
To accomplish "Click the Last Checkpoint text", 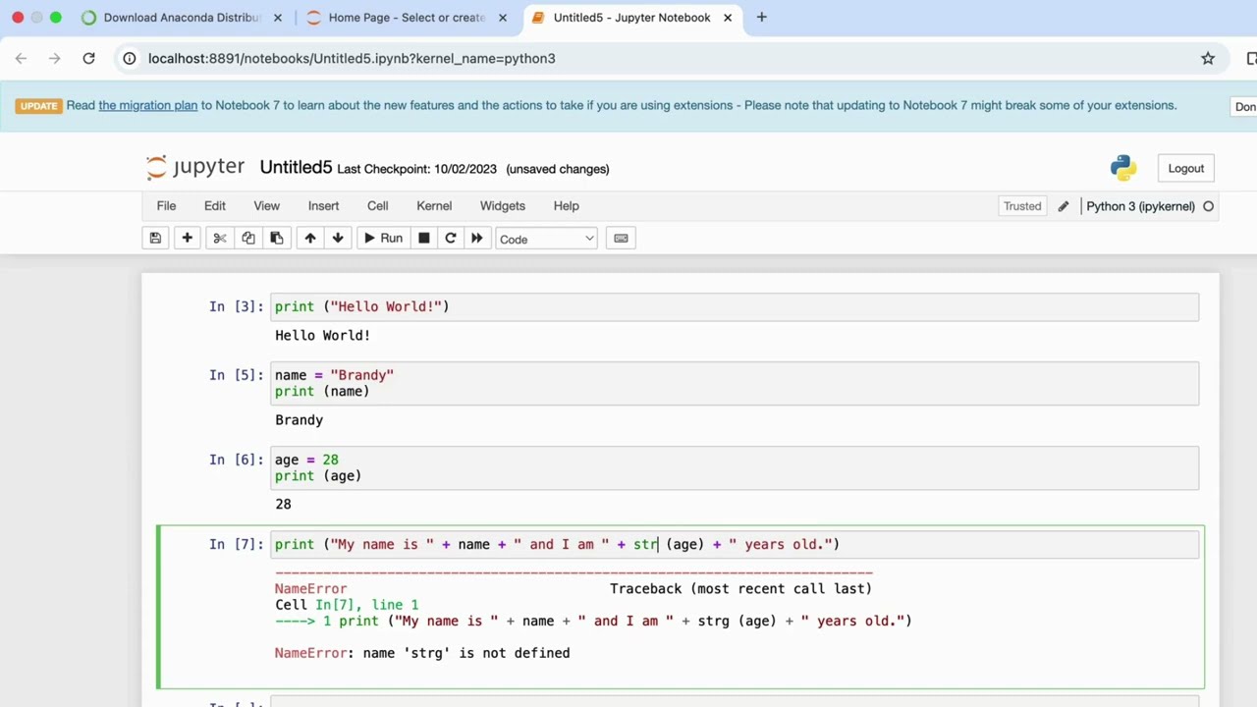I will click(416, 169).
